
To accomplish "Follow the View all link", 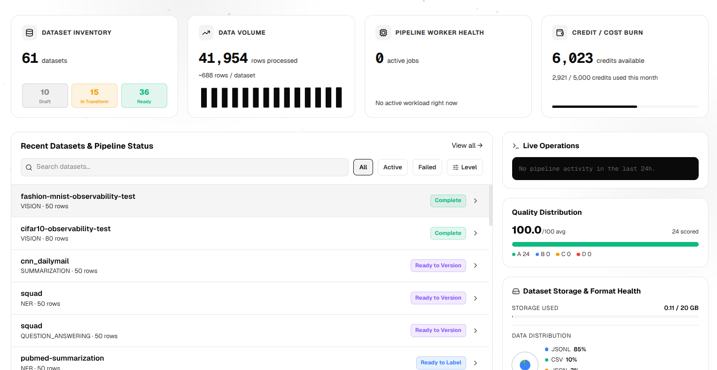I will tap(467, 146).
